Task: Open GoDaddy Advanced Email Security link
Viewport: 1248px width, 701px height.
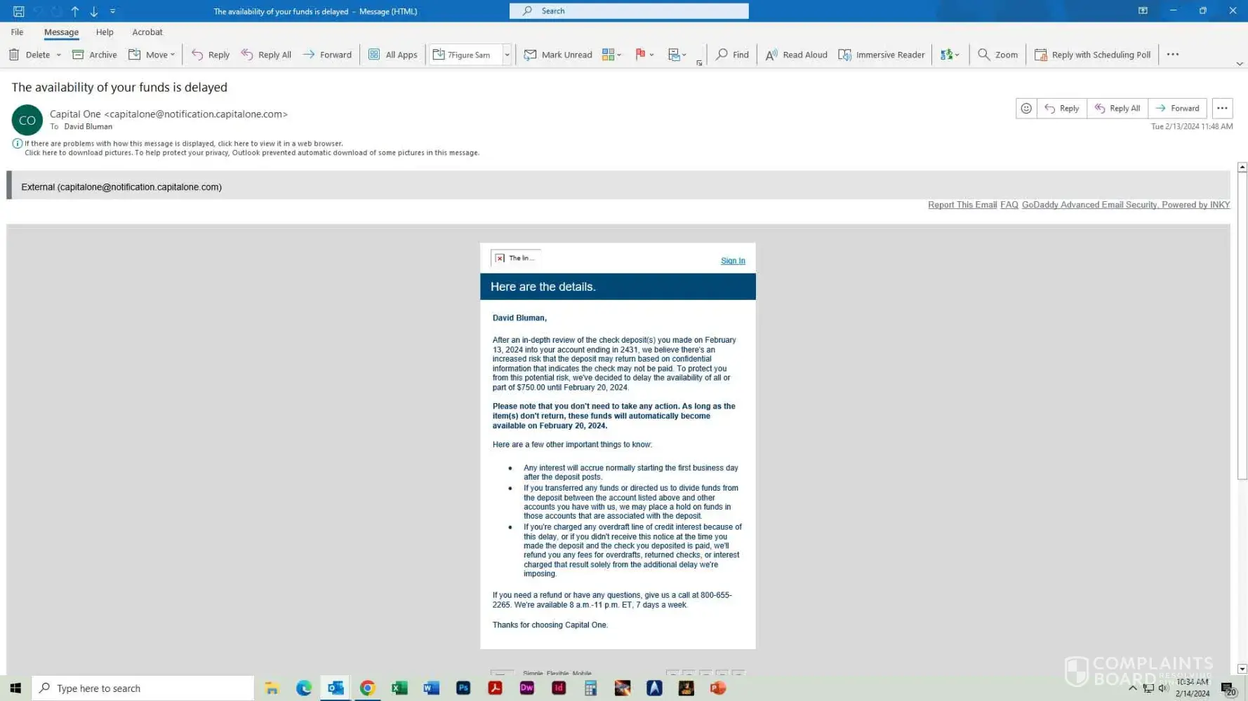Action: pyautogui.click(x=1126, y=205)
